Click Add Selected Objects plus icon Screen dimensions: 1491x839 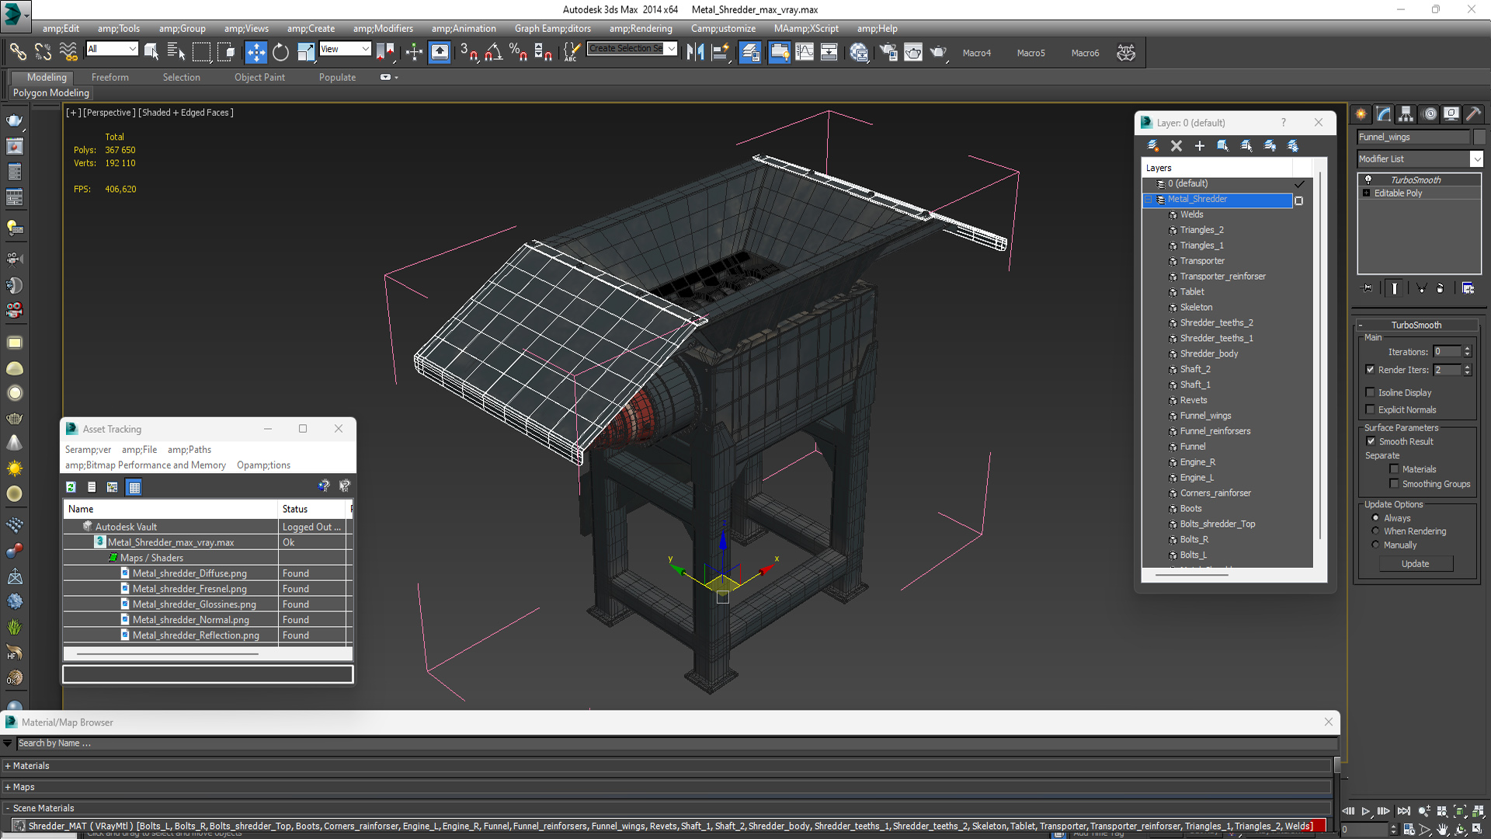(x=1200, y=146)
